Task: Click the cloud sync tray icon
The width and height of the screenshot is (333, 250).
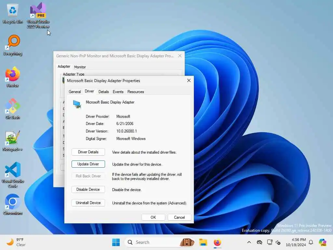Action: [x=259, y=242]
